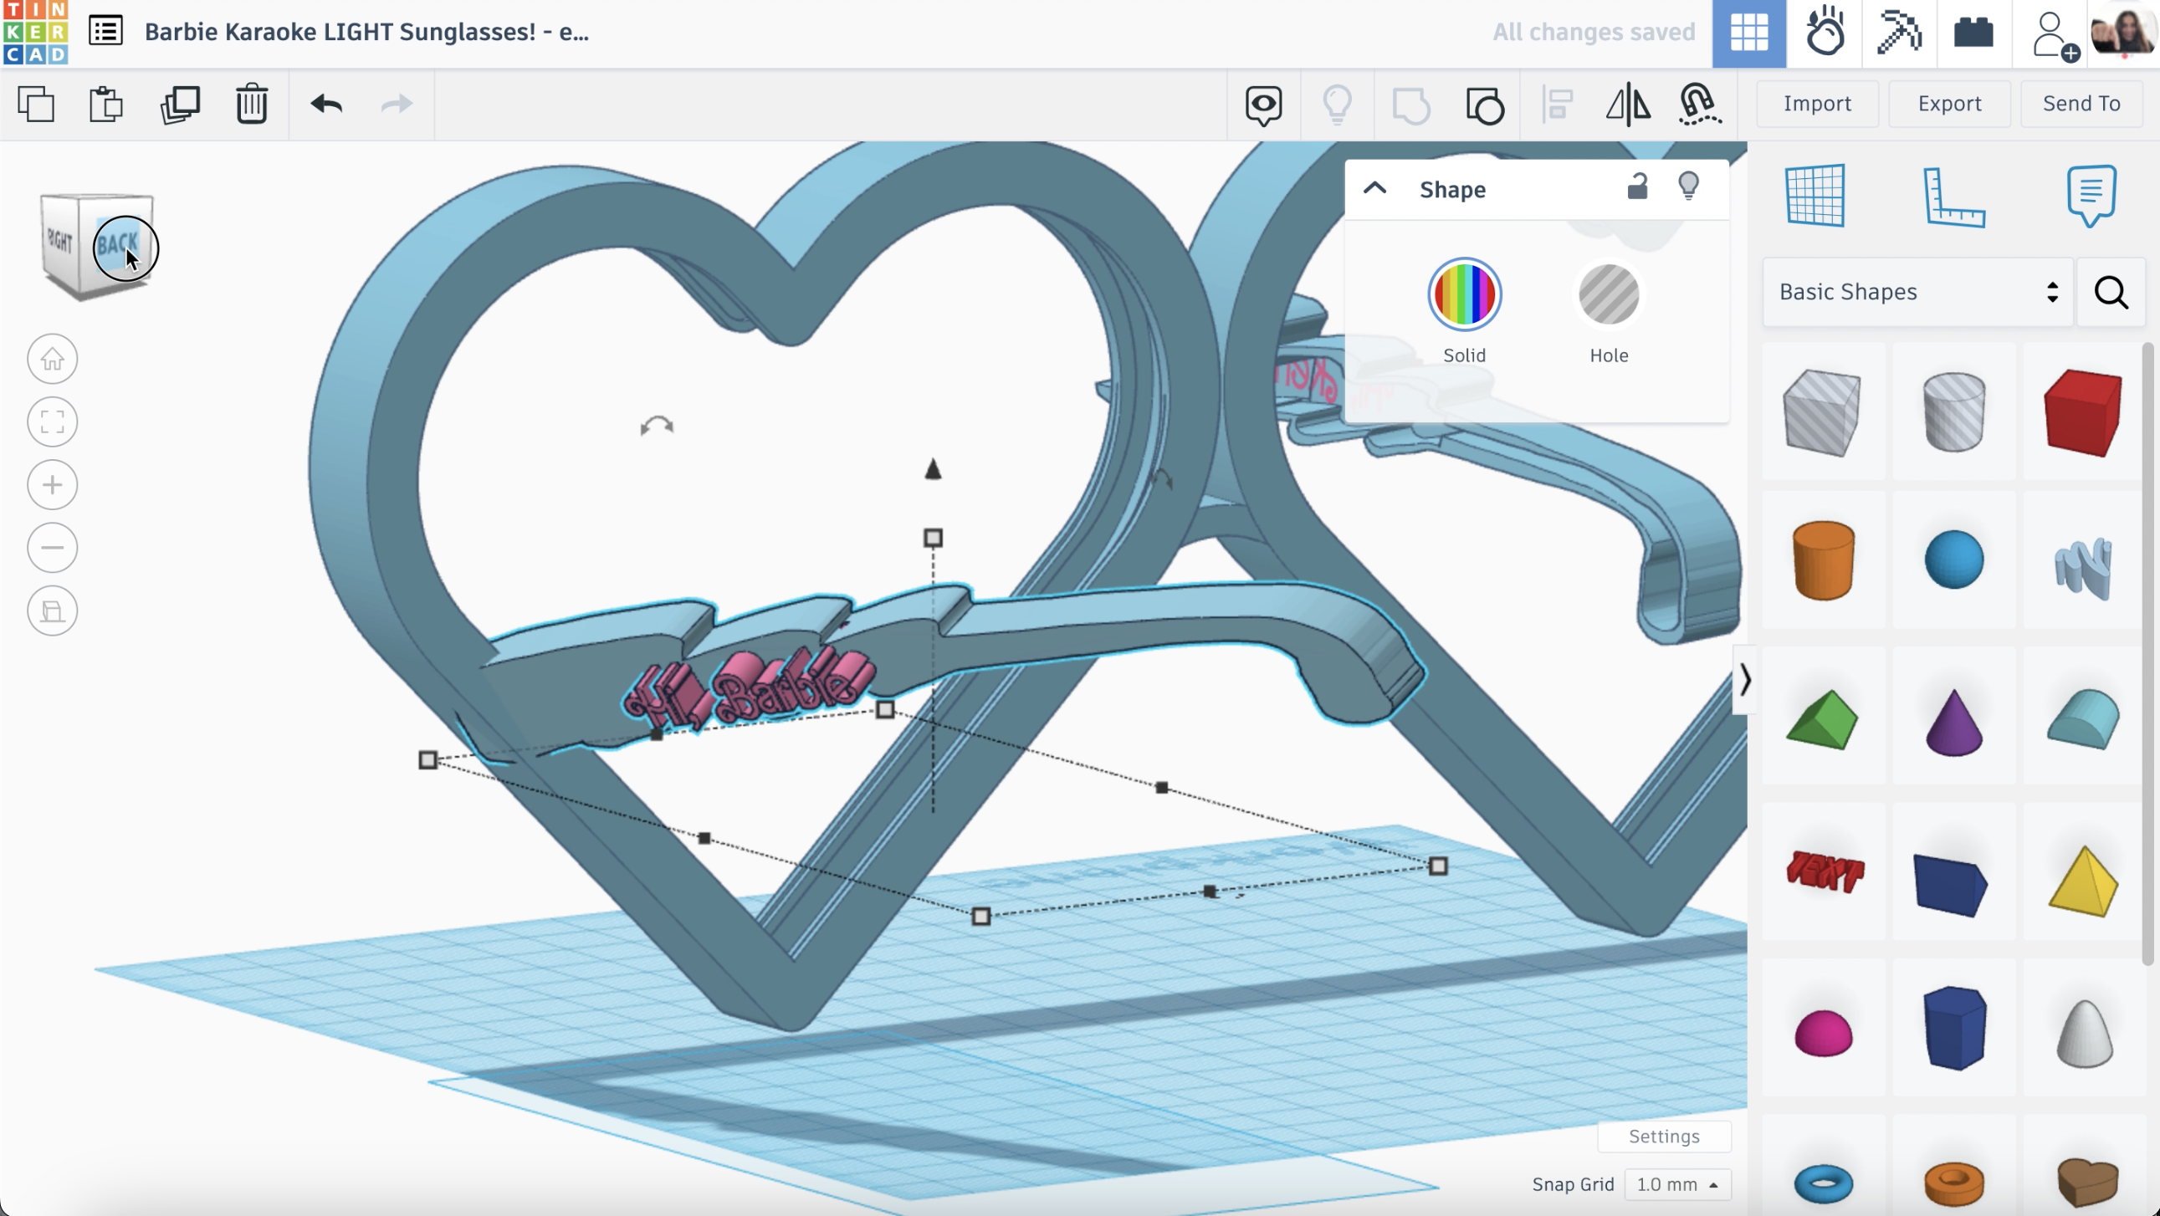
Task: Search shapes with magnifier icon
Action: click(2111, 292)
